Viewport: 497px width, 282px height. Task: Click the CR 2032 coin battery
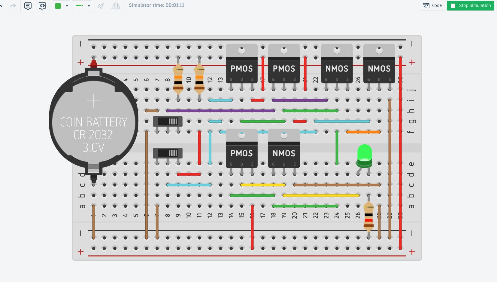coord(93,123)
